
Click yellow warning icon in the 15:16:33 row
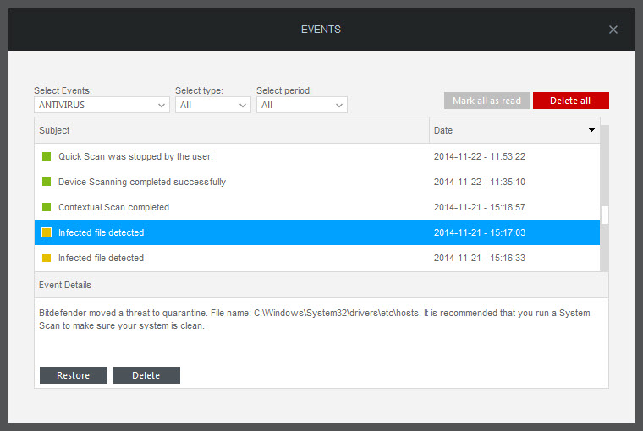(x=47, y=258)
